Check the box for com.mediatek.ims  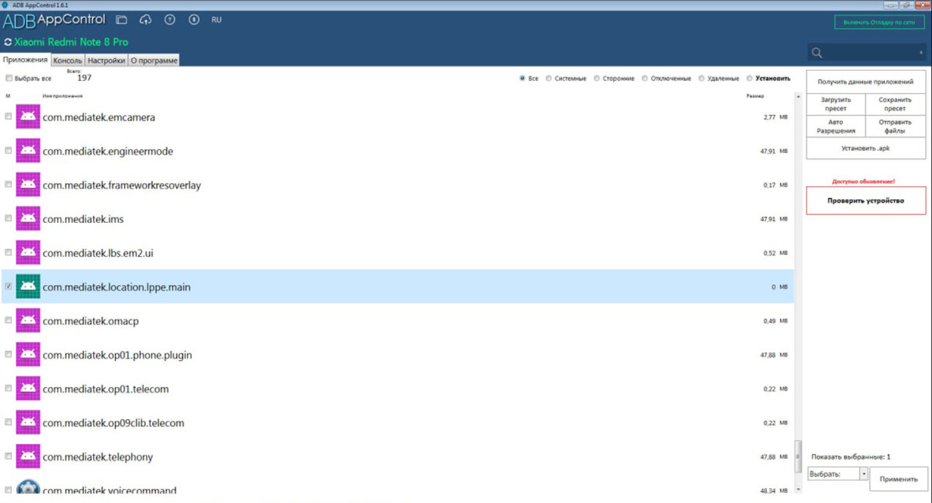[x=8, y=219]
